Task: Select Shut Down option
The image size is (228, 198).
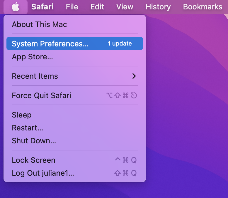Action: (34, 141)
